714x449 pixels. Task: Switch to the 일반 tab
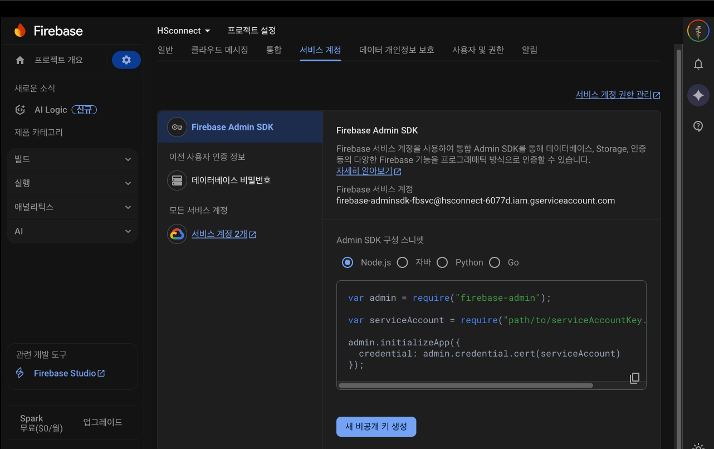165,50
